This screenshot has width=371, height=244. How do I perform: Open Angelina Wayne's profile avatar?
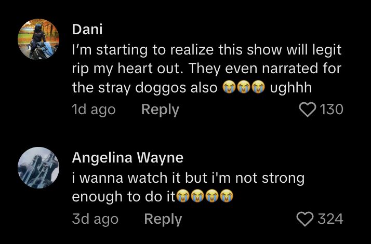(x=38, y=168)
